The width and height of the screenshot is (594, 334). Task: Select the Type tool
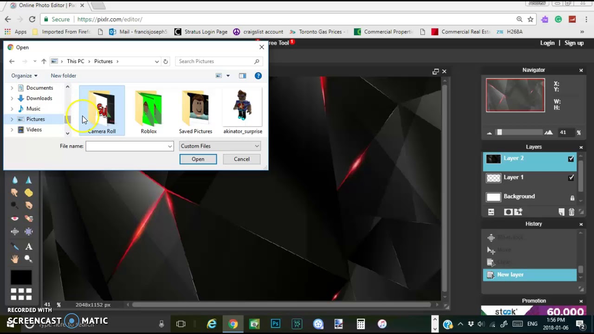click(29, 246)
